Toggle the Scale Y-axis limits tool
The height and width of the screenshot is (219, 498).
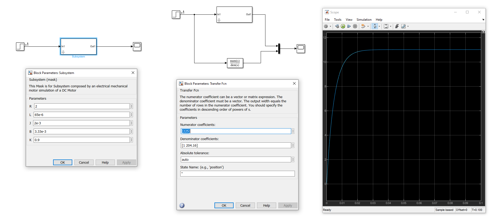[x=386, y=26]
